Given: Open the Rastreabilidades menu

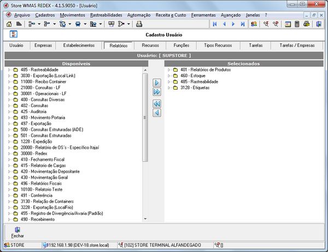Looking at the screenshot, I should click(106, 15).
